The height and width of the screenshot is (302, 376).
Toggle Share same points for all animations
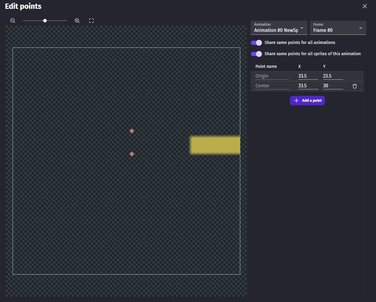pos(256,43)
